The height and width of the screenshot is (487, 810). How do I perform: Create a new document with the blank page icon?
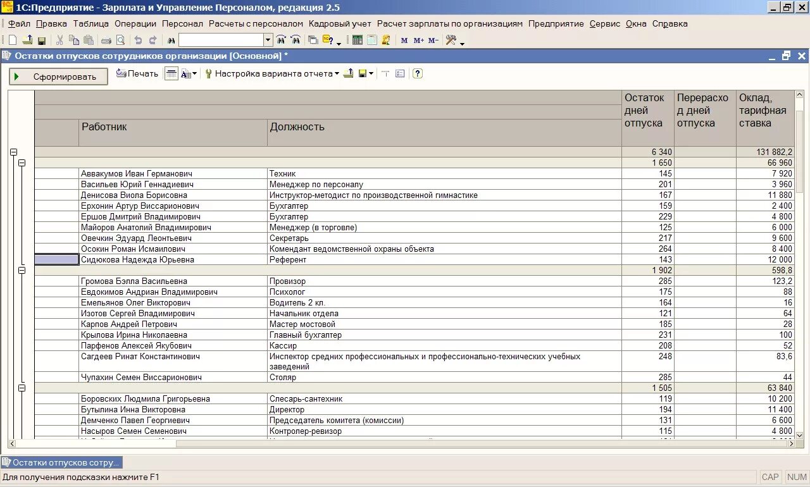coord(13,40)
